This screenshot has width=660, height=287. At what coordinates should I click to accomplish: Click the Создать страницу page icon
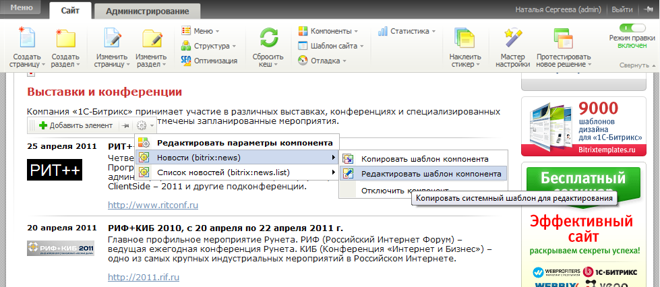26,38
